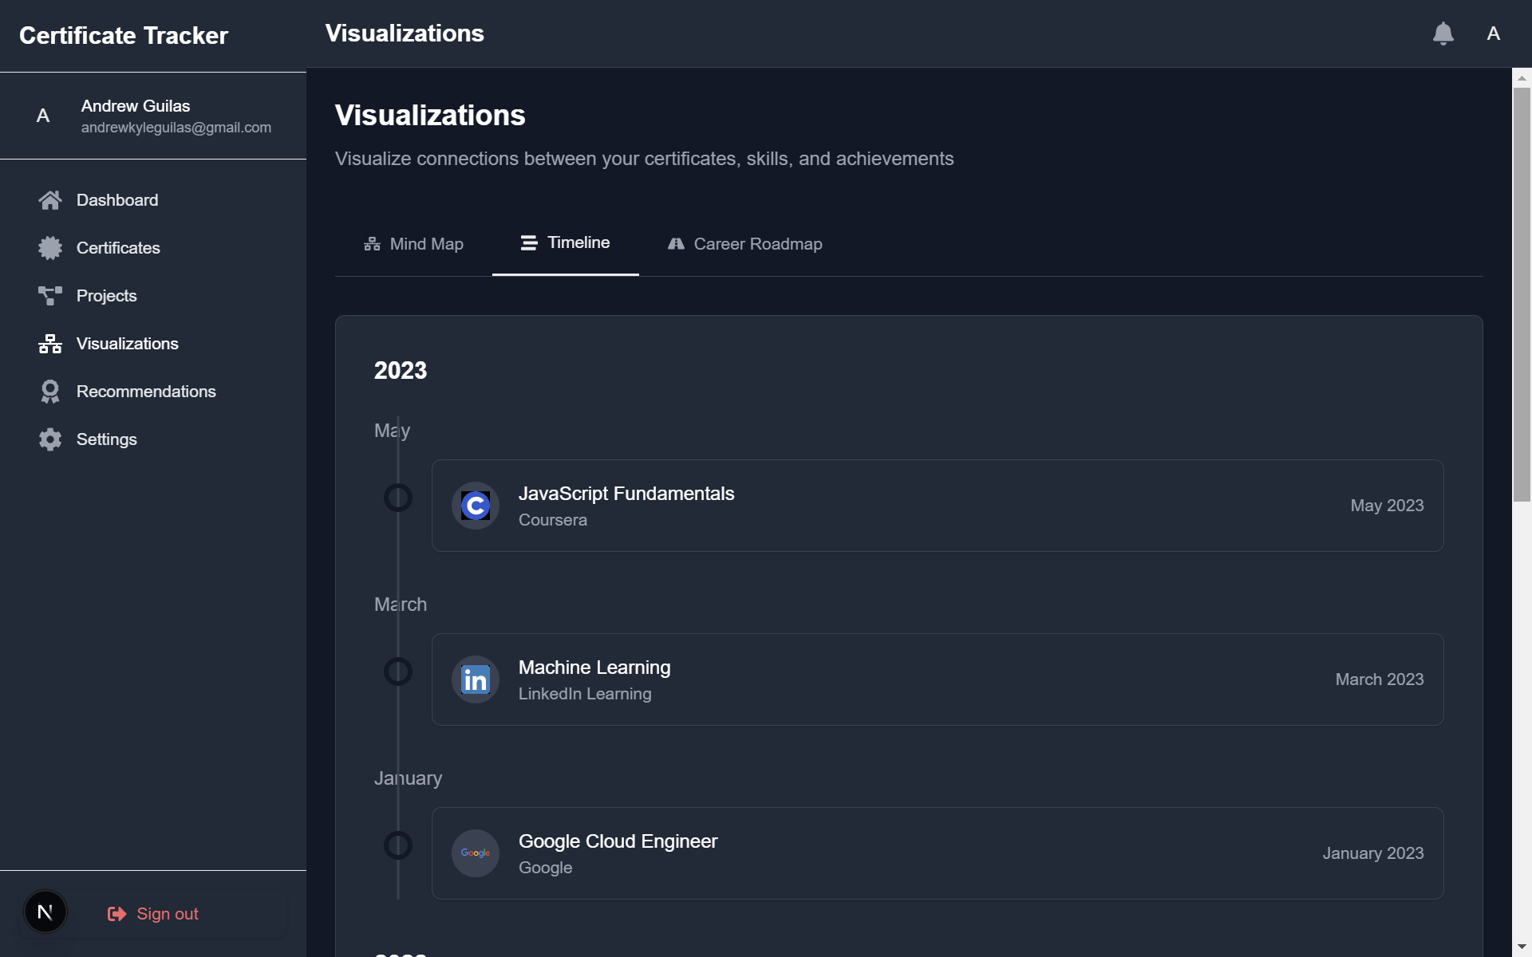Click the Google logo on Cloud Engineer
Image resolution: width=1532 pixels, height=957 pixels.
pyautogui.click(x=476, y=853)
